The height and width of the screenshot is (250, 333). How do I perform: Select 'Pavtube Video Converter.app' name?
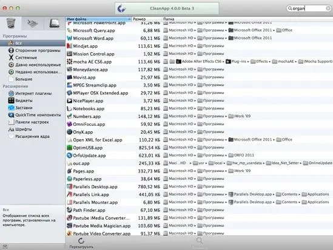click(101, 234)
